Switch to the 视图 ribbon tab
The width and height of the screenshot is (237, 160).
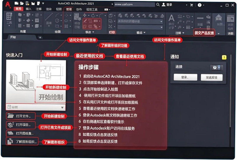(59, 9)
